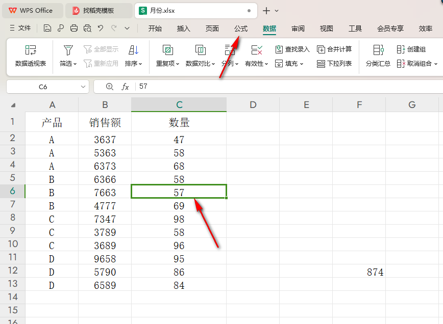Select the 产品 header cell
The width and height of the screenshot is (443, 324).
52,122
